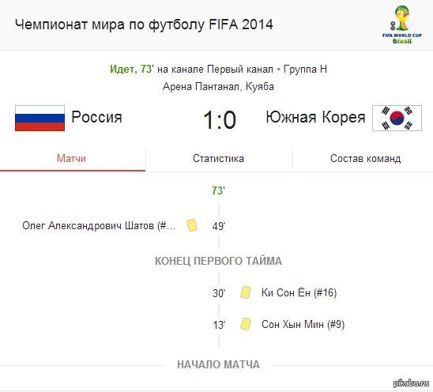Click yellow card icon for Сон Хын Мин

(246, 324)
